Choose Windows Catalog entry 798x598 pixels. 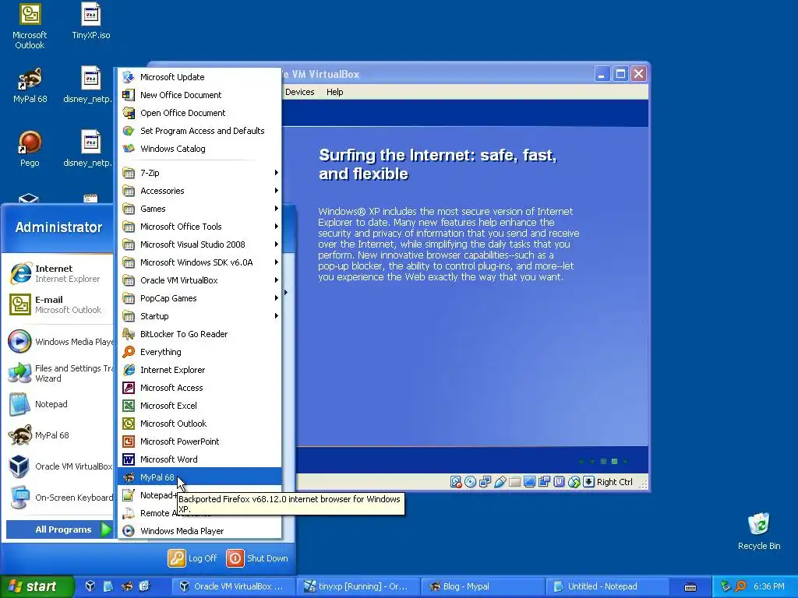200,149
